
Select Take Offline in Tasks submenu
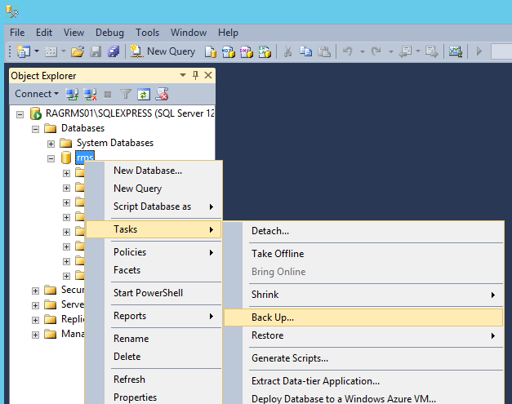[363, 254]
